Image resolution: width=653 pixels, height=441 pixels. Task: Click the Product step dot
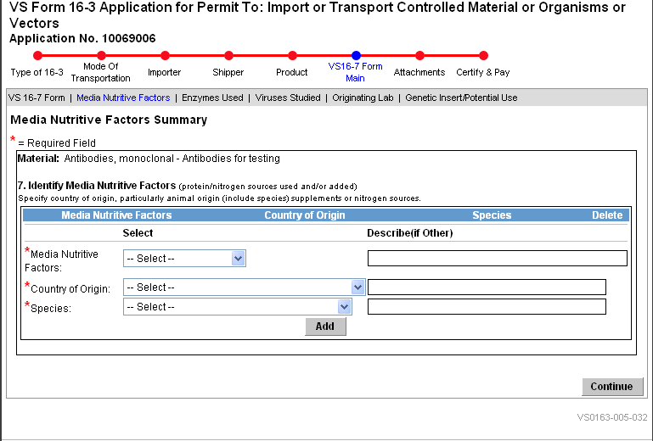point(292,56)
